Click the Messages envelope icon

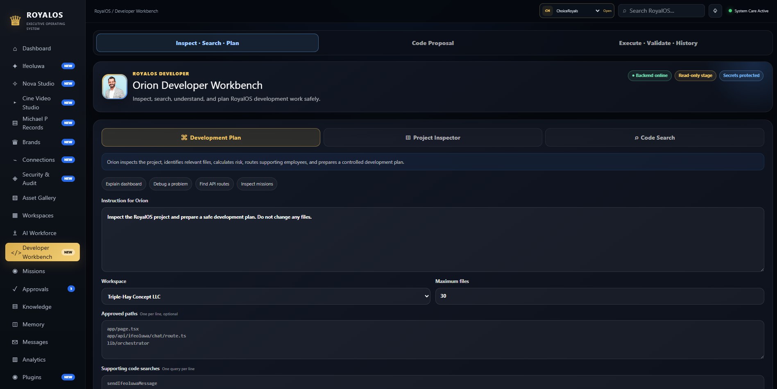(15, 342)
